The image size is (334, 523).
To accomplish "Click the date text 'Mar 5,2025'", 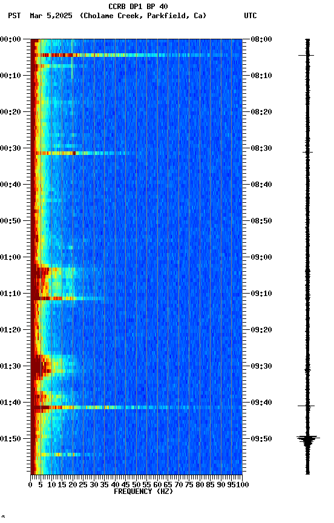I will click(x=51, y=16).
